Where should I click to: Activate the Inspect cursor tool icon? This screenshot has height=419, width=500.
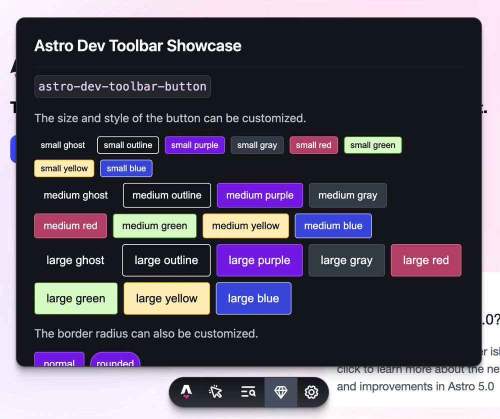[216, 392]
